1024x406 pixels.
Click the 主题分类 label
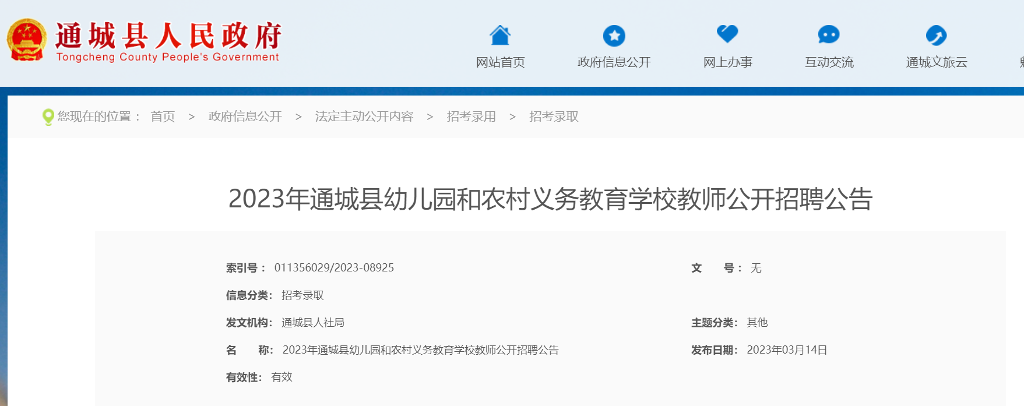click(715, 323)
